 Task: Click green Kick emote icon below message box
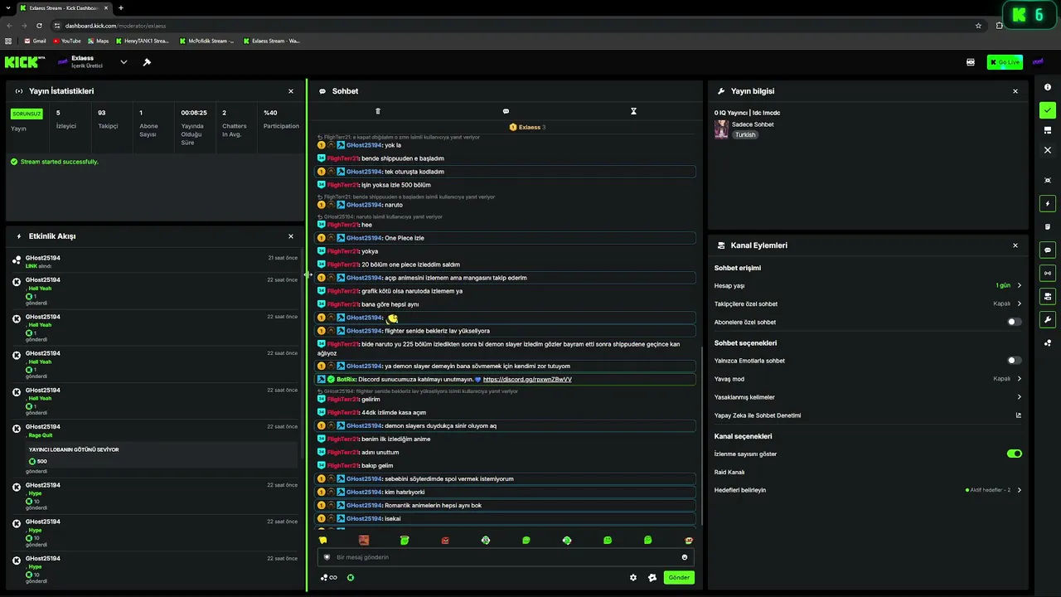351,578
